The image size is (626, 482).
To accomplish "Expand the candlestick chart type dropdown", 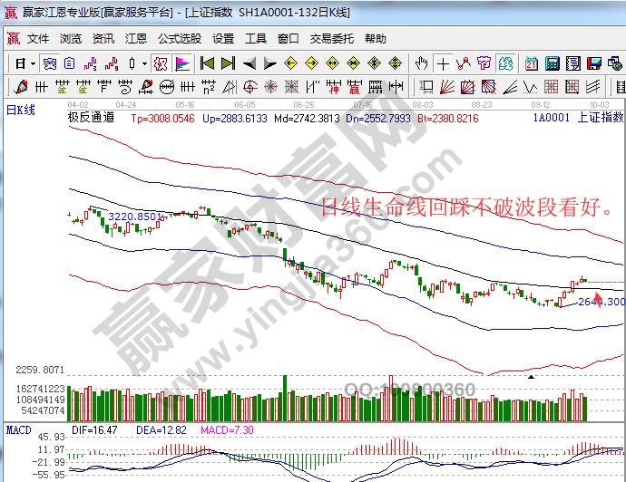I will (145, 63).
